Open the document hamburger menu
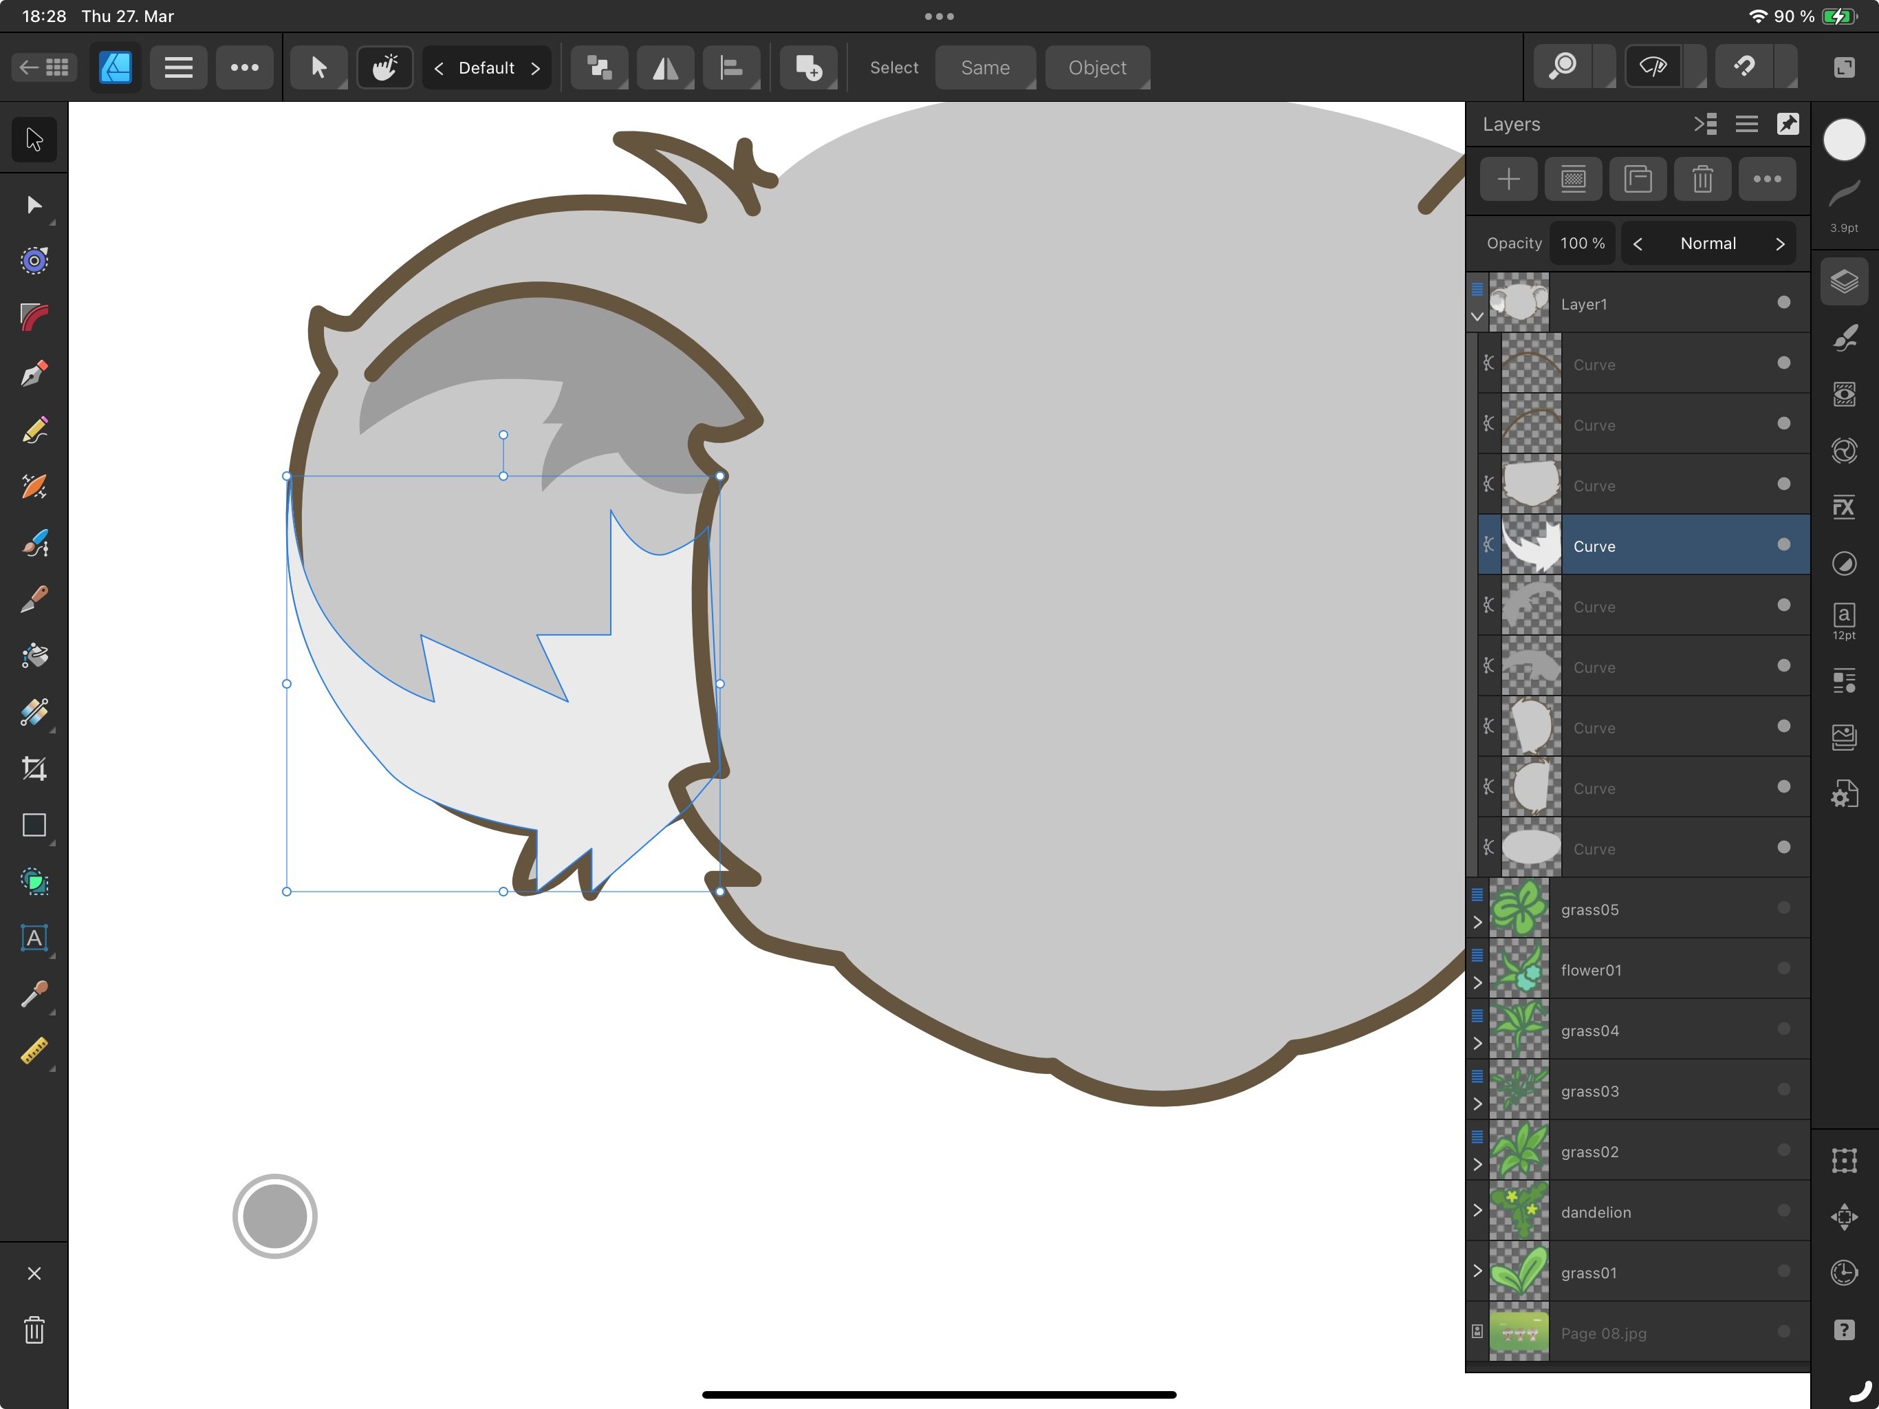Viewport: 1879px width, 1409px height. (178, 68)
